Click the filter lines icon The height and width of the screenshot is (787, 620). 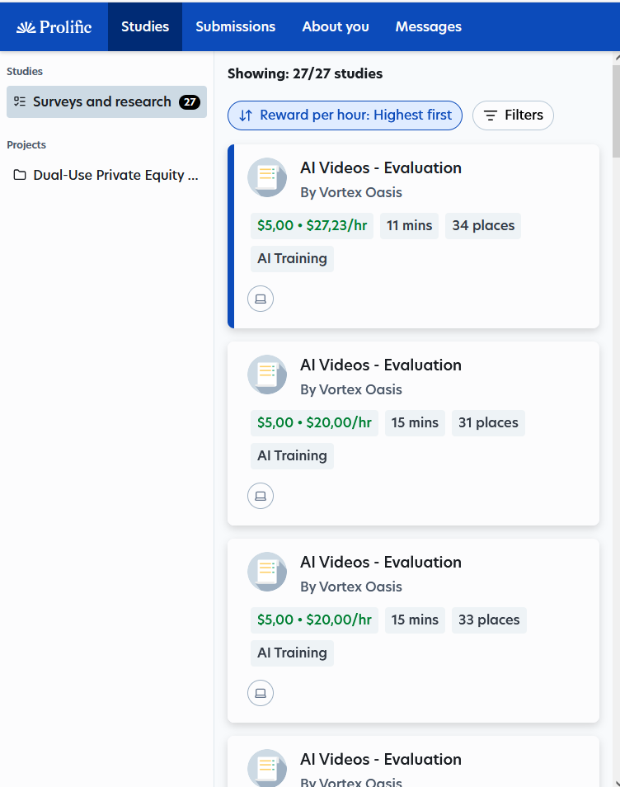490,115
